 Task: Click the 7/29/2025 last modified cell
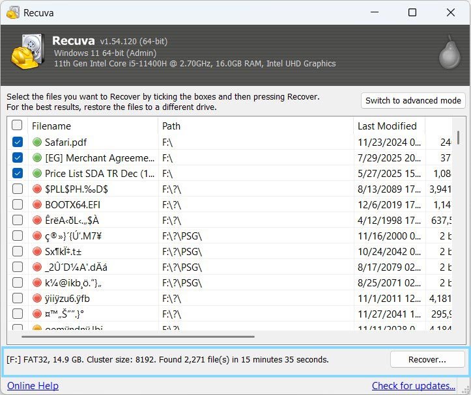coord(389,158)
